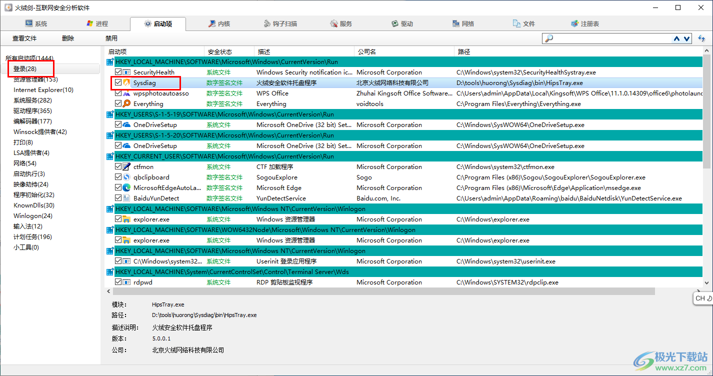
Task: Click the 禁用 button
Action: coord(111,38)
